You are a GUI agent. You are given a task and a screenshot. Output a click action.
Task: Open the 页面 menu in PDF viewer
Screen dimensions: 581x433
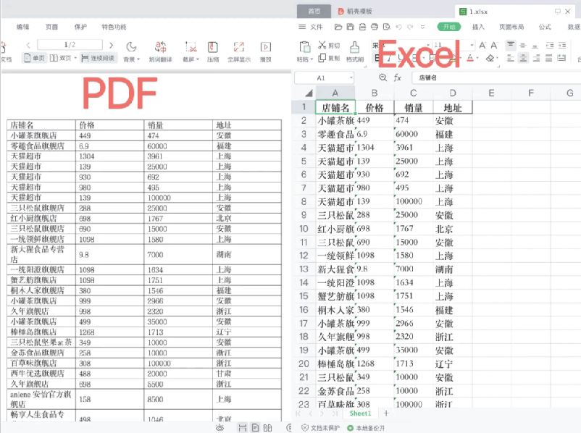[51, 27]
